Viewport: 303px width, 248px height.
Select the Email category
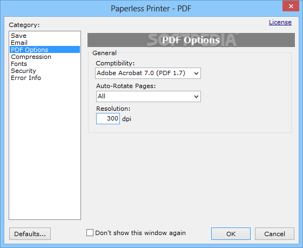click(x=45, y=43)
